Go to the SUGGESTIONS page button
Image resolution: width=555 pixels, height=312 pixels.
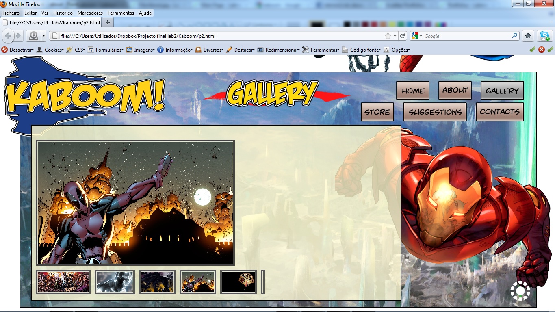coord(435,112)
